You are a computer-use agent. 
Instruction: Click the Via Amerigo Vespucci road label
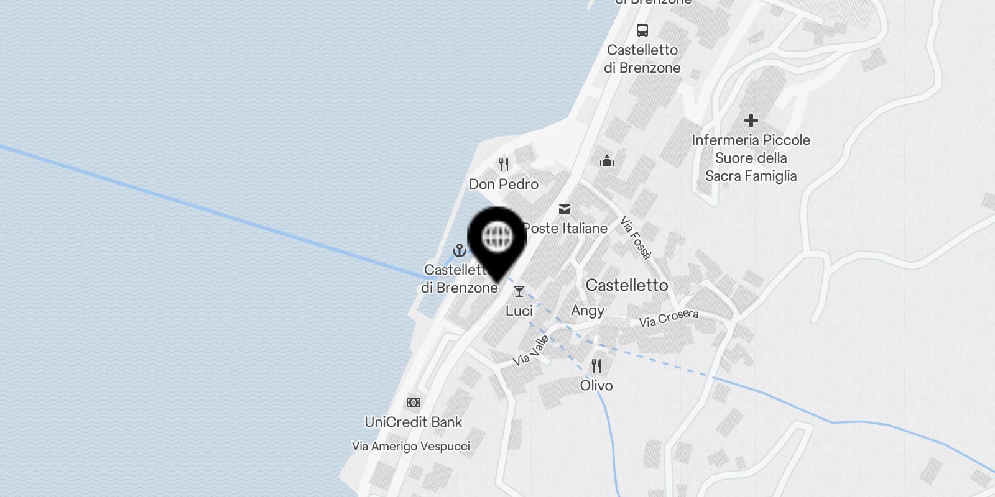pos(411,446)
